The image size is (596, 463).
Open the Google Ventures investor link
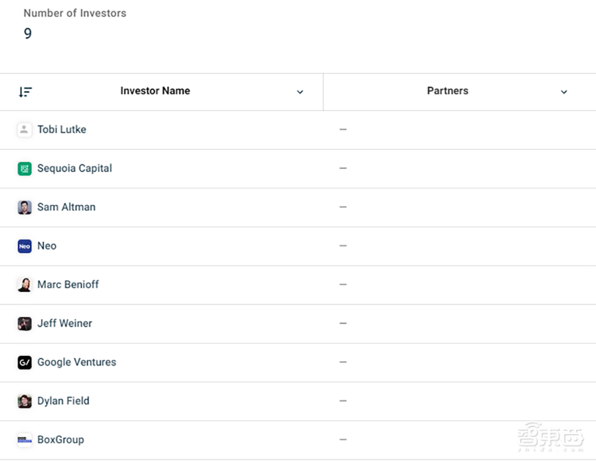(x=76, y=362)
